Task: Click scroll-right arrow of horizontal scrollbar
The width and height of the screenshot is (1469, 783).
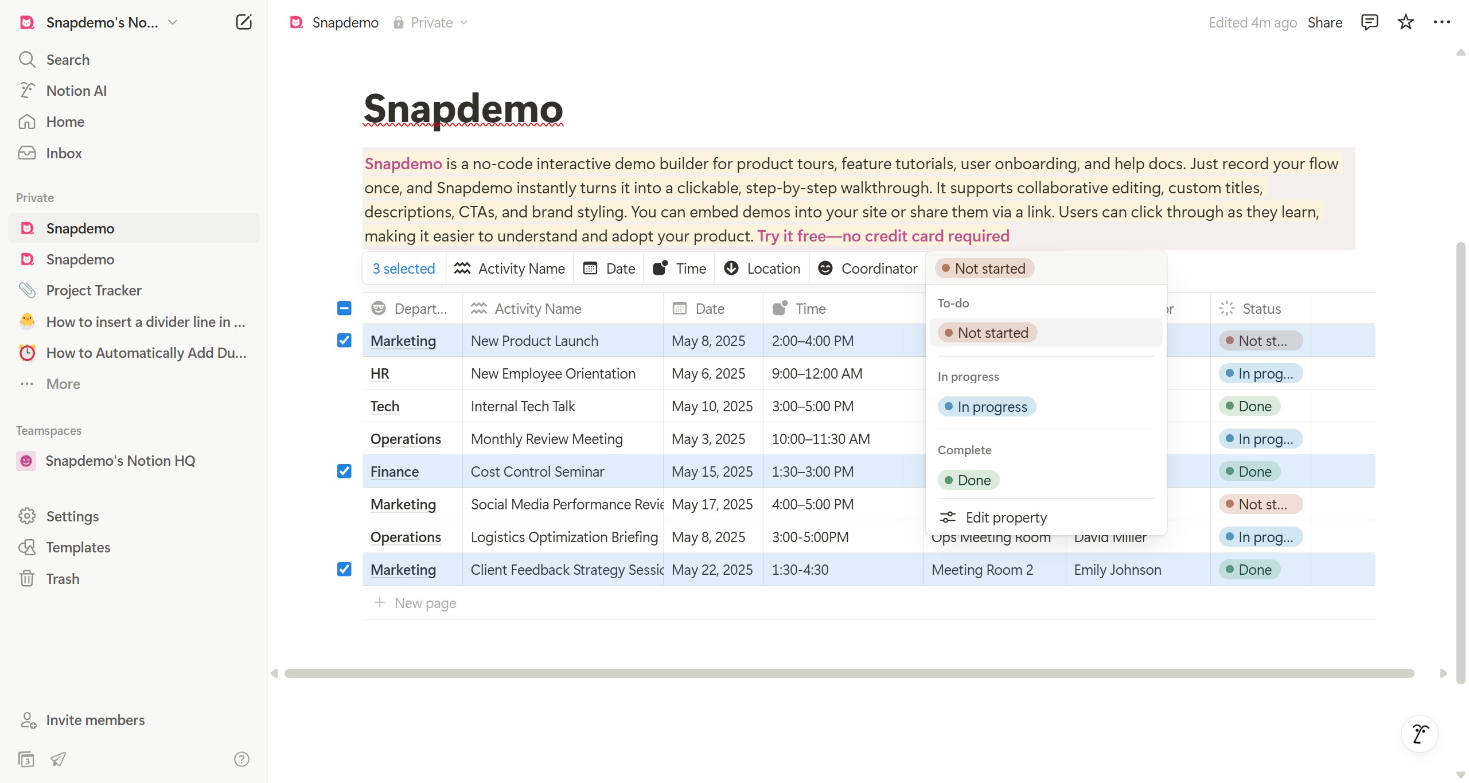Action: click(1443, 673)
